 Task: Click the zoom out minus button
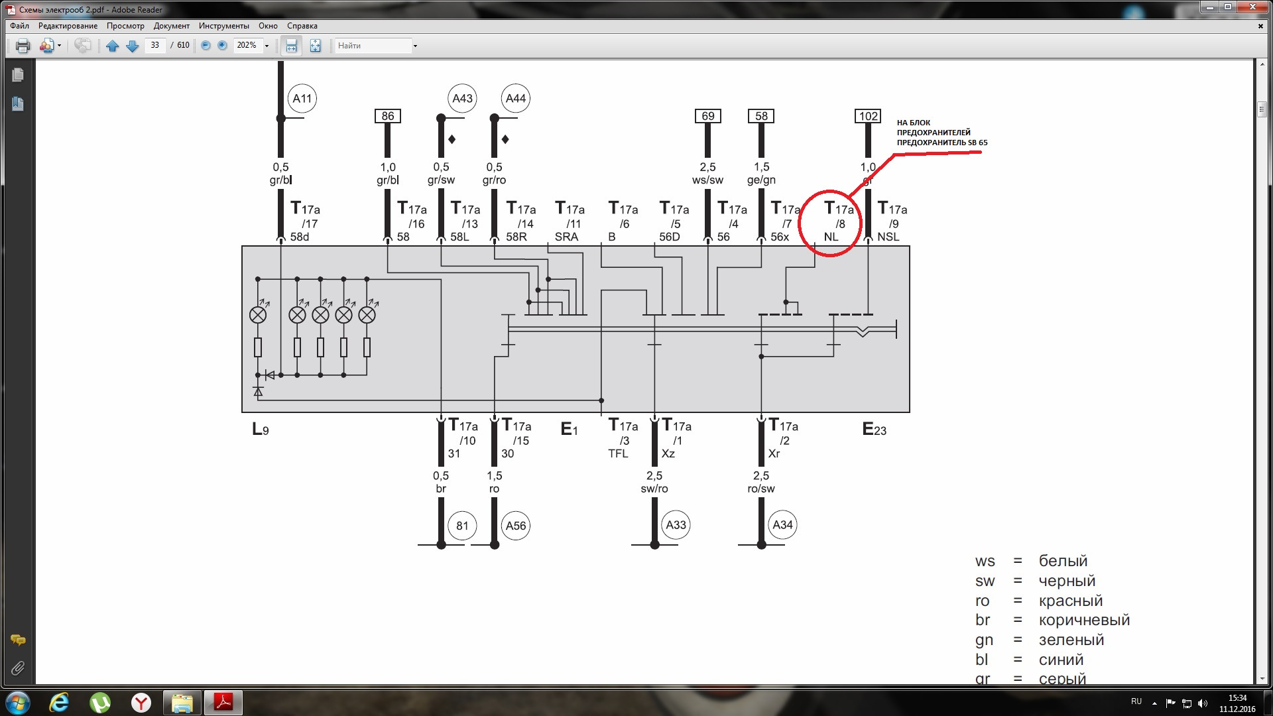click(x=206, y=46)
